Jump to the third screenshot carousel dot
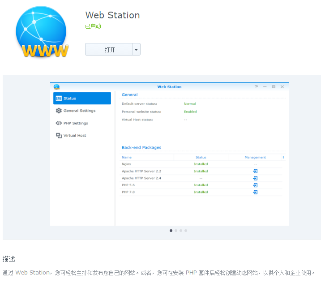 pos(181,231)
